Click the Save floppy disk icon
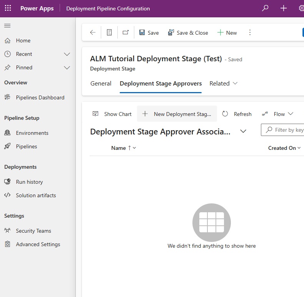 click(142, 32)
